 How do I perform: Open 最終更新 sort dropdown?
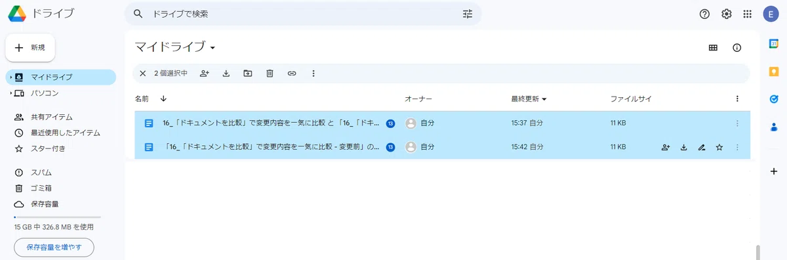coord(544,99)
